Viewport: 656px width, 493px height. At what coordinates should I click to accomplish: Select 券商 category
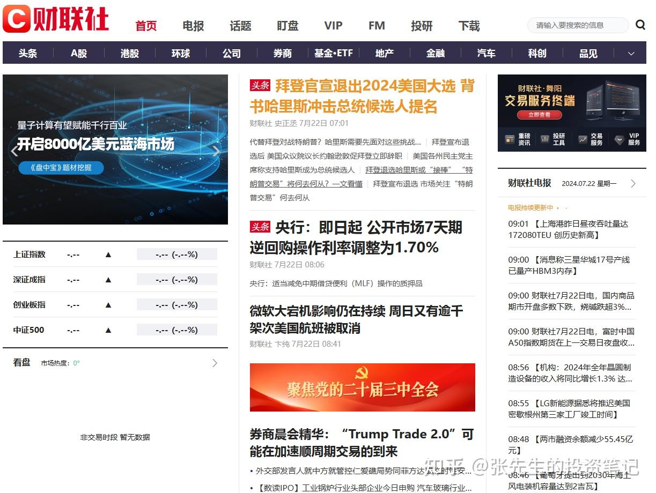pyautogui.click(x=283, y=53)
